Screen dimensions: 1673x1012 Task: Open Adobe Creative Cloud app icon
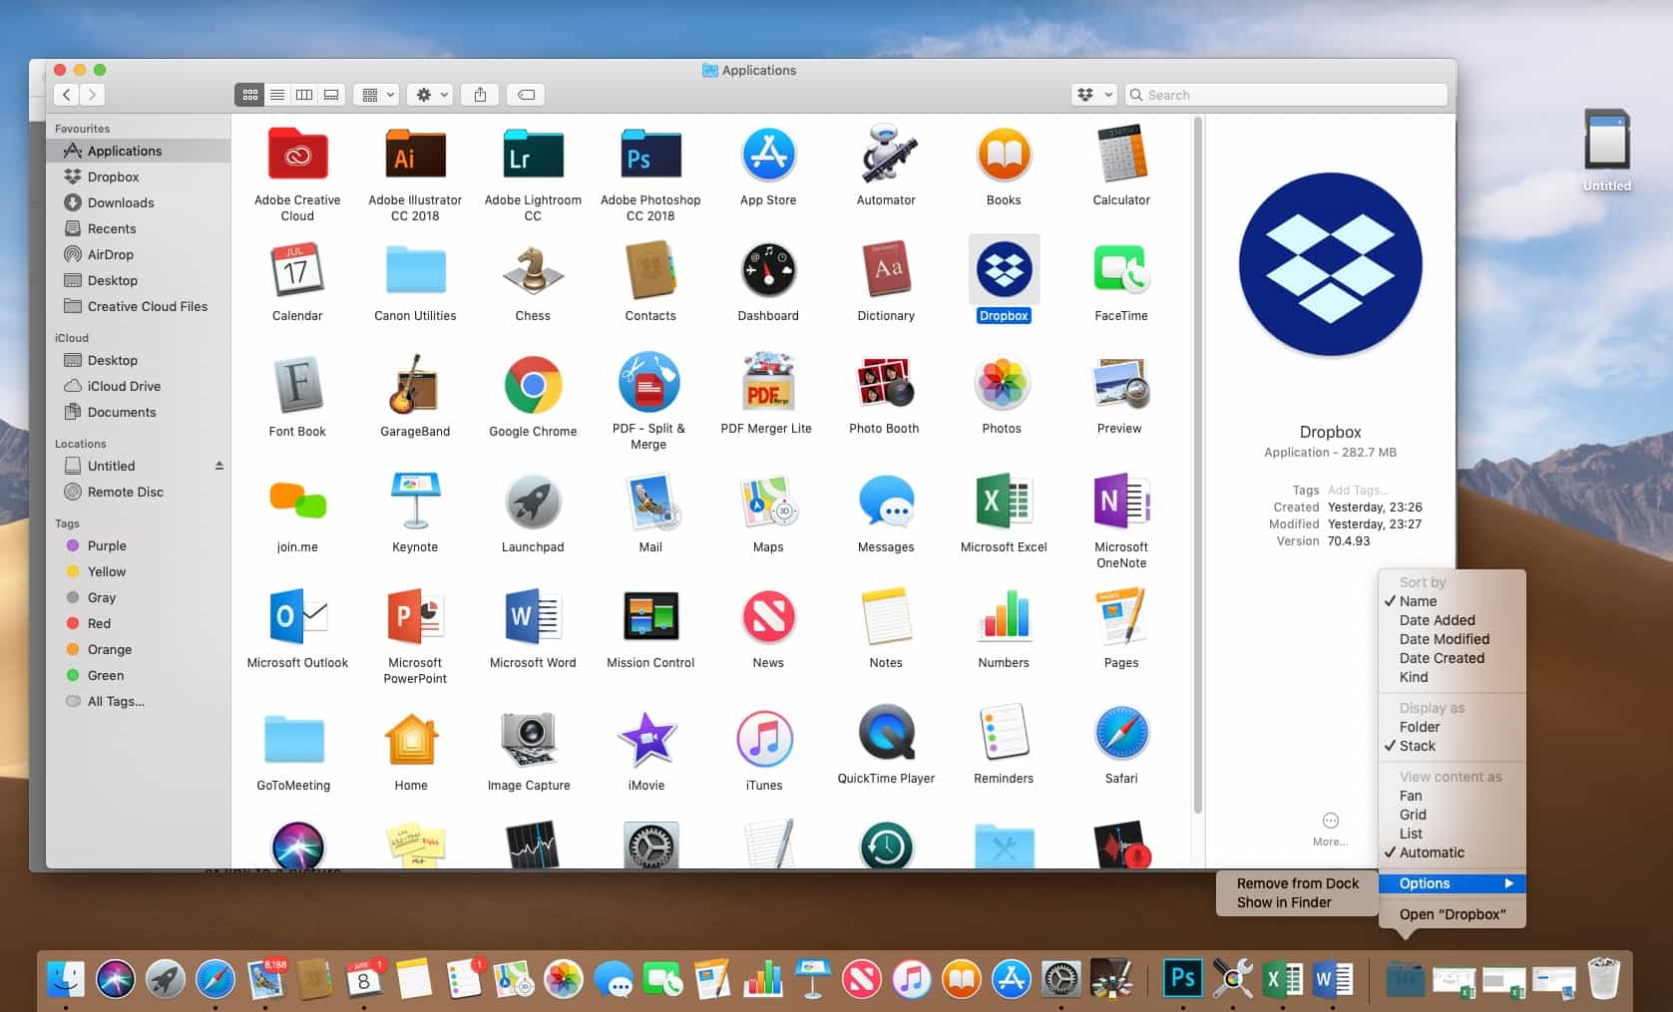(x=297, y=155)
